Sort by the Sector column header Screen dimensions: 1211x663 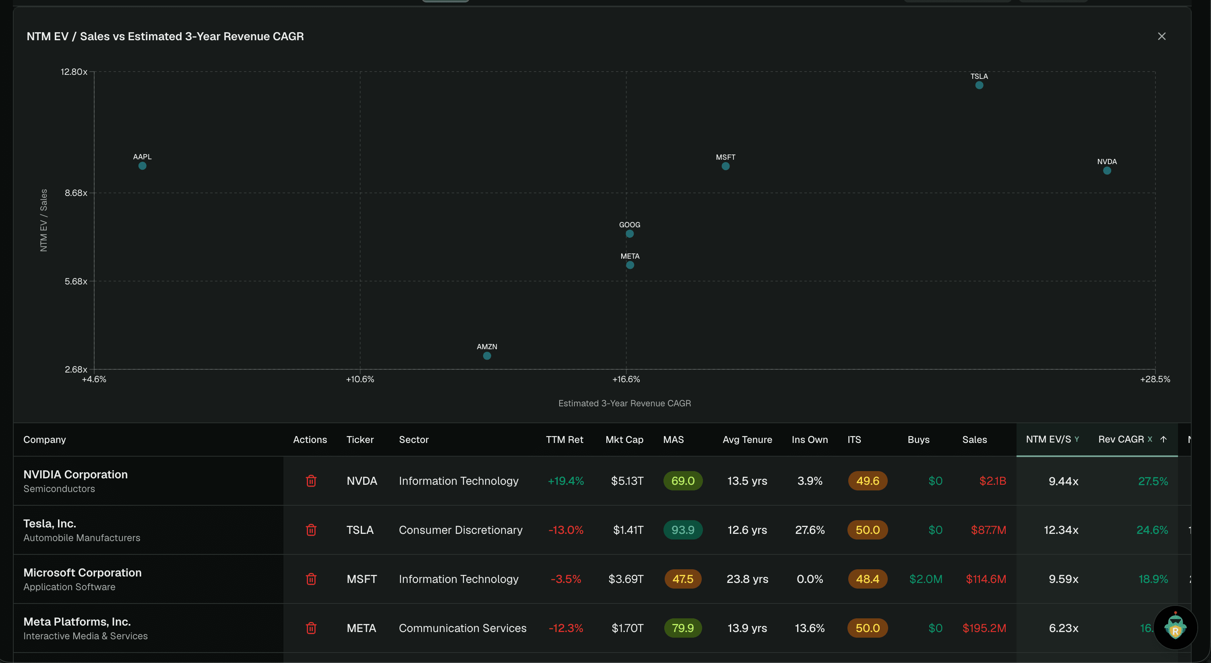414,439
